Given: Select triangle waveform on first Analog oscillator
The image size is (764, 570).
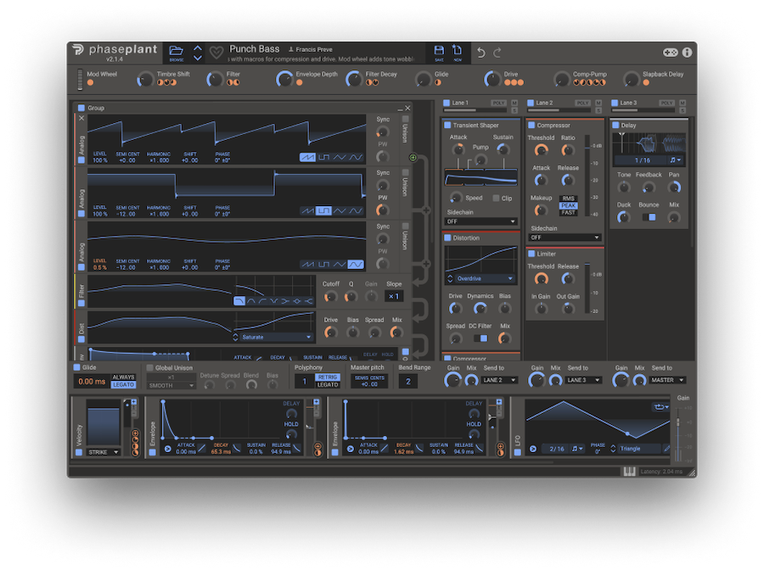Looking at the screenshot, I should coord(340,157).
